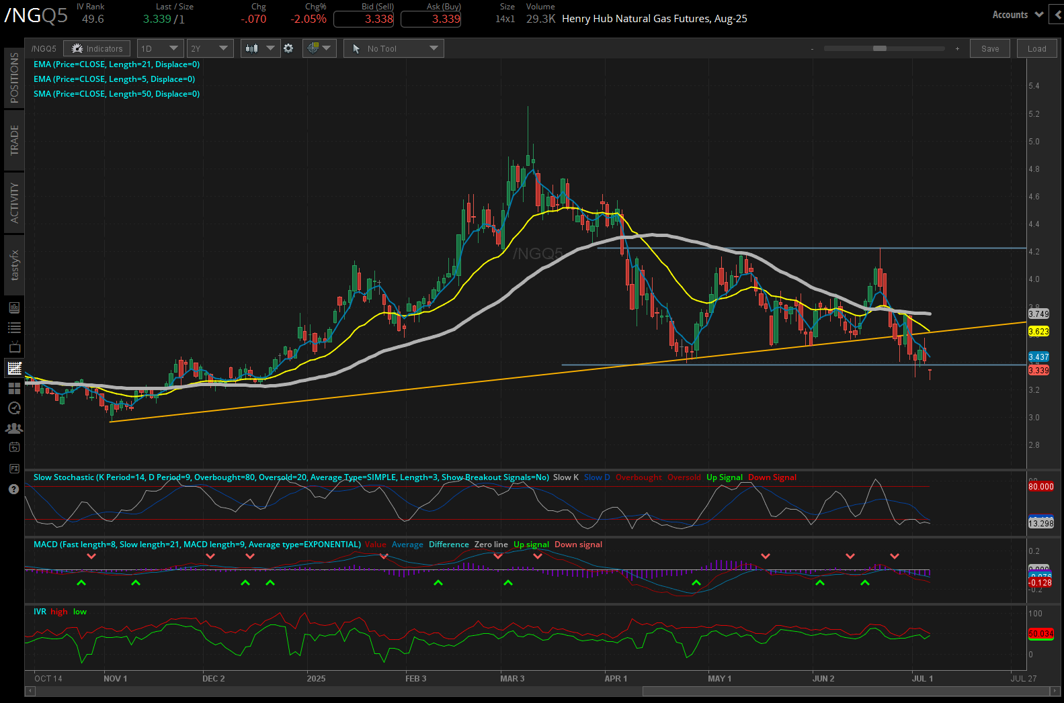Open the FI icon in the sidebar
This screenshot has width=1064, height=703.
(x=14, y=468)
